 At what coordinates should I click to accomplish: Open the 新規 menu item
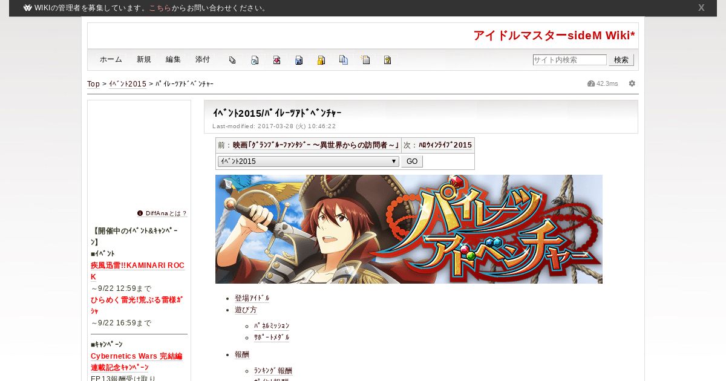[144, 60]
